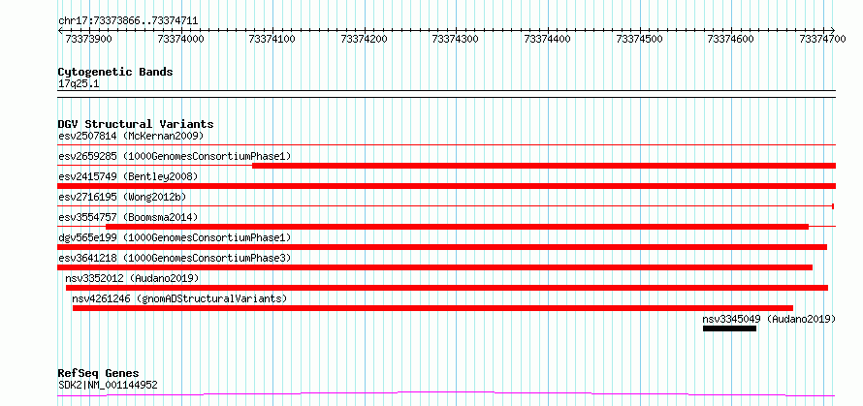
Task: Click the nsv4261246 red variant bar
Action: [432, 308]
